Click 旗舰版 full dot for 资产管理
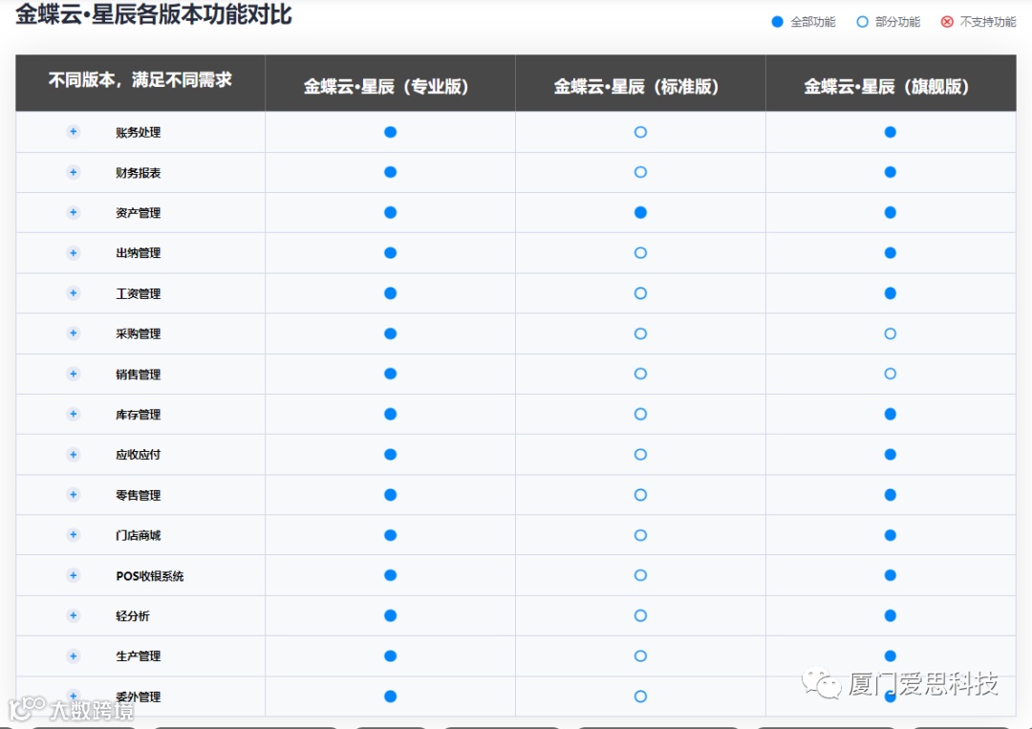 (891, 212)
